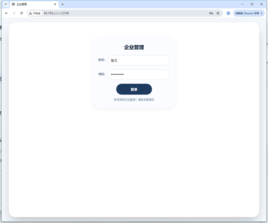Bookmark this page with star icon
This screenshot has height=223, width=268.
click(x=218, y=13)
